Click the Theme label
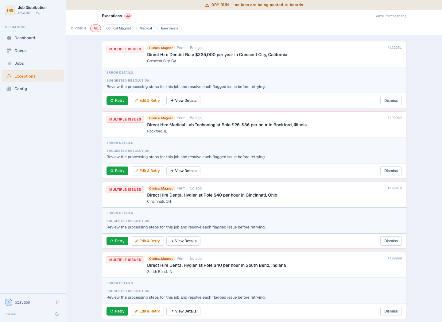The width and height of the screenshot is (442, 322). tap(10, 314)
